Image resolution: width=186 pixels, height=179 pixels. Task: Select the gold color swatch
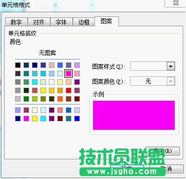(x=52, y=90)
